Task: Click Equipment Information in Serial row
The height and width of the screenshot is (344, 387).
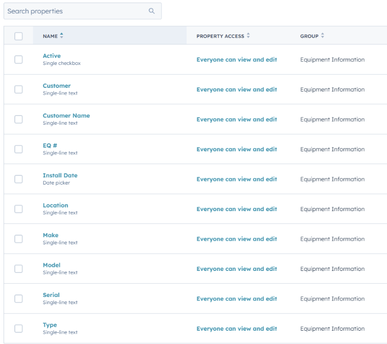Action: [332, 299]
